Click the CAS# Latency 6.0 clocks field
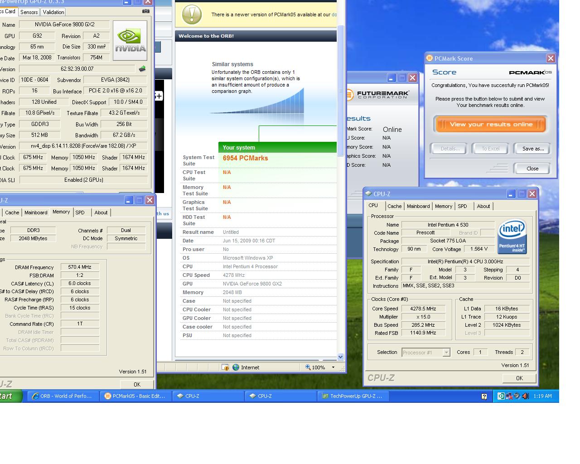This screenshot has height=464, width=580. 80,284
